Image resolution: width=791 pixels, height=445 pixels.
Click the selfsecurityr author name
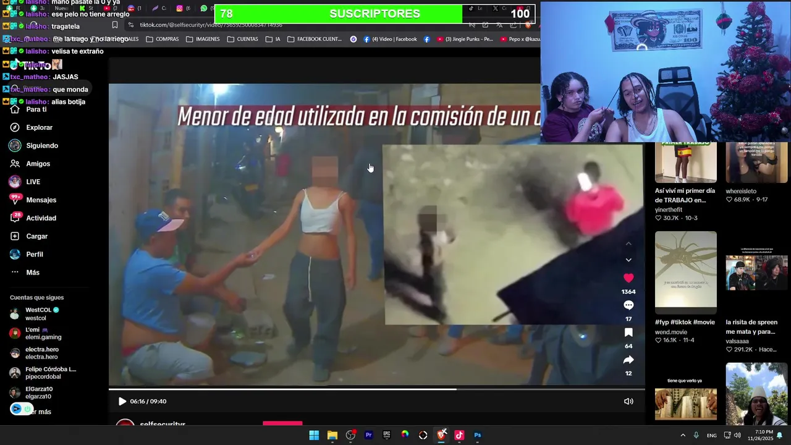coord(163,425)
